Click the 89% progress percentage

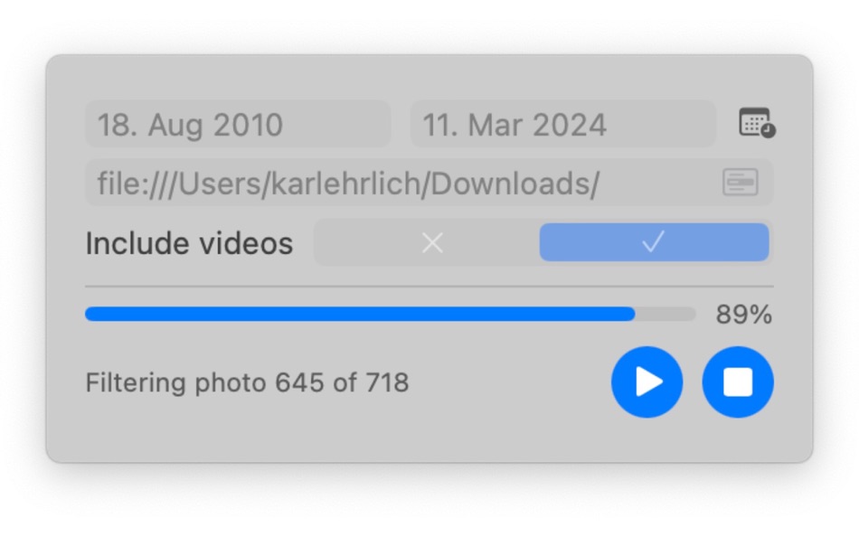tap(744, 315)
